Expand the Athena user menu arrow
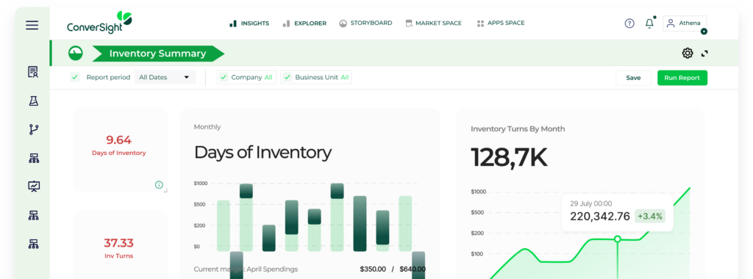The width and height of the screenshot is (753, 279). tap(704, 32)
